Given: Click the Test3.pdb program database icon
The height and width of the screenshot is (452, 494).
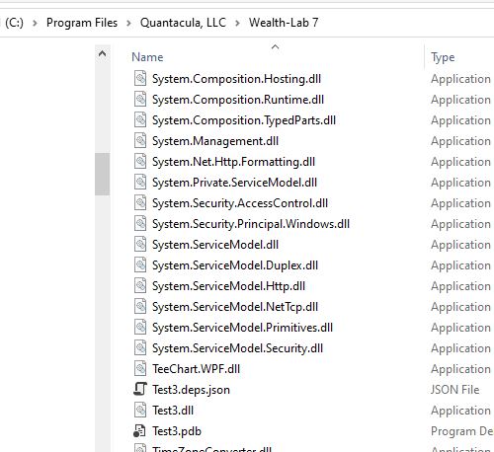Looking at the screenshot, I should (x=139, y=431).
